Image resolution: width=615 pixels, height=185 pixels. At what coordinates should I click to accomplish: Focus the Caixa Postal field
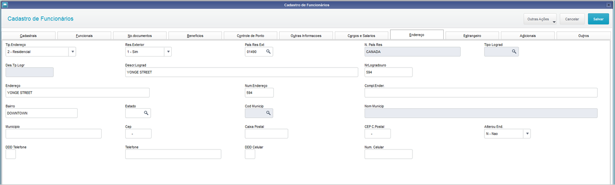click(x=266, y=134)
